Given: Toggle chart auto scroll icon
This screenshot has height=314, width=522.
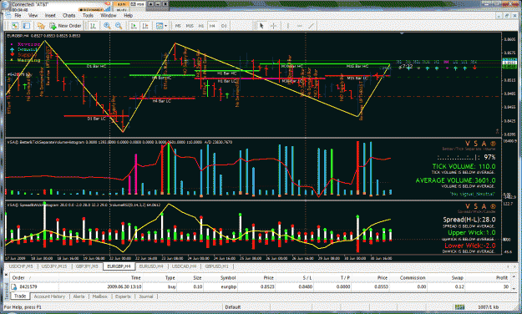Looking at the screenshot, I should [134, 26].
